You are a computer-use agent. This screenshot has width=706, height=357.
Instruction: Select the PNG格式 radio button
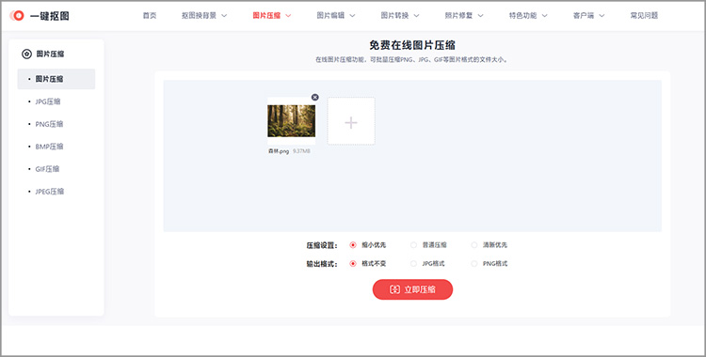click(x=473, y=263)
